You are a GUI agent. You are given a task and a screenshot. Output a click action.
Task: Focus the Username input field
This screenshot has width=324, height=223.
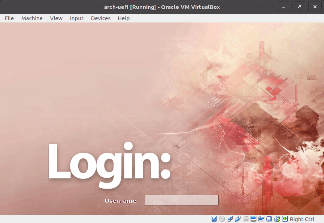182,200
